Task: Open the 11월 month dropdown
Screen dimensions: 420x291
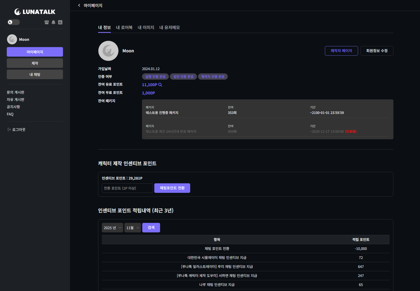Action: 132,228
